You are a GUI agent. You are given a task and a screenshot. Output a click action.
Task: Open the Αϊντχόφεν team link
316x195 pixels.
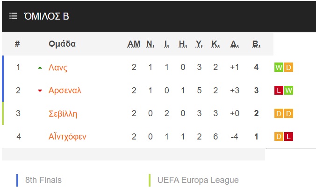click(x=67, y=137)
